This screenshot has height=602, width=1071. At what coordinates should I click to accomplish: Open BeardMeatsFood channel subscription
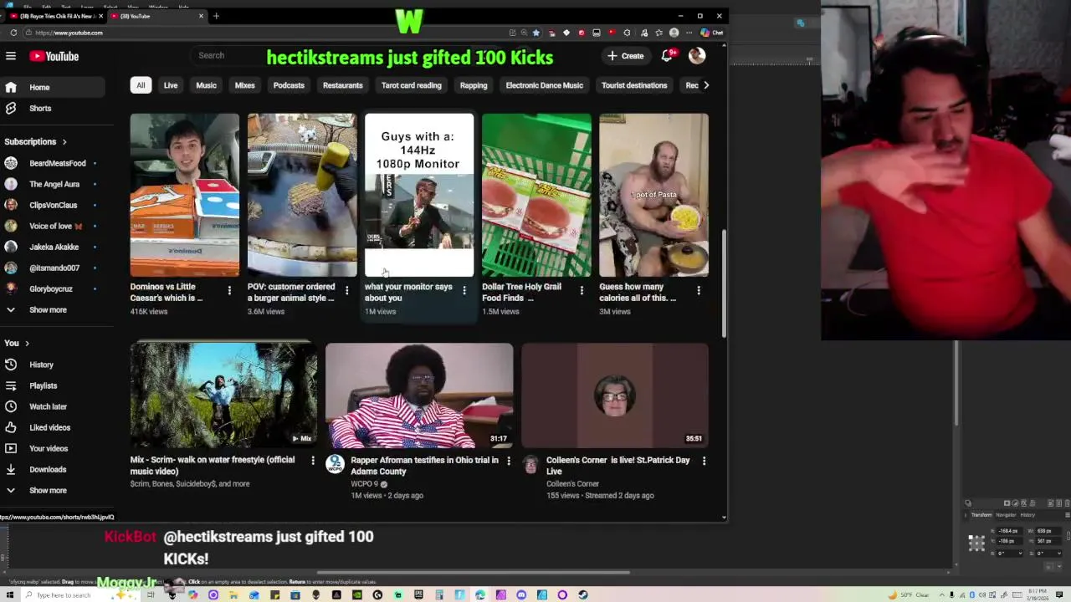[x=52, y=163]
